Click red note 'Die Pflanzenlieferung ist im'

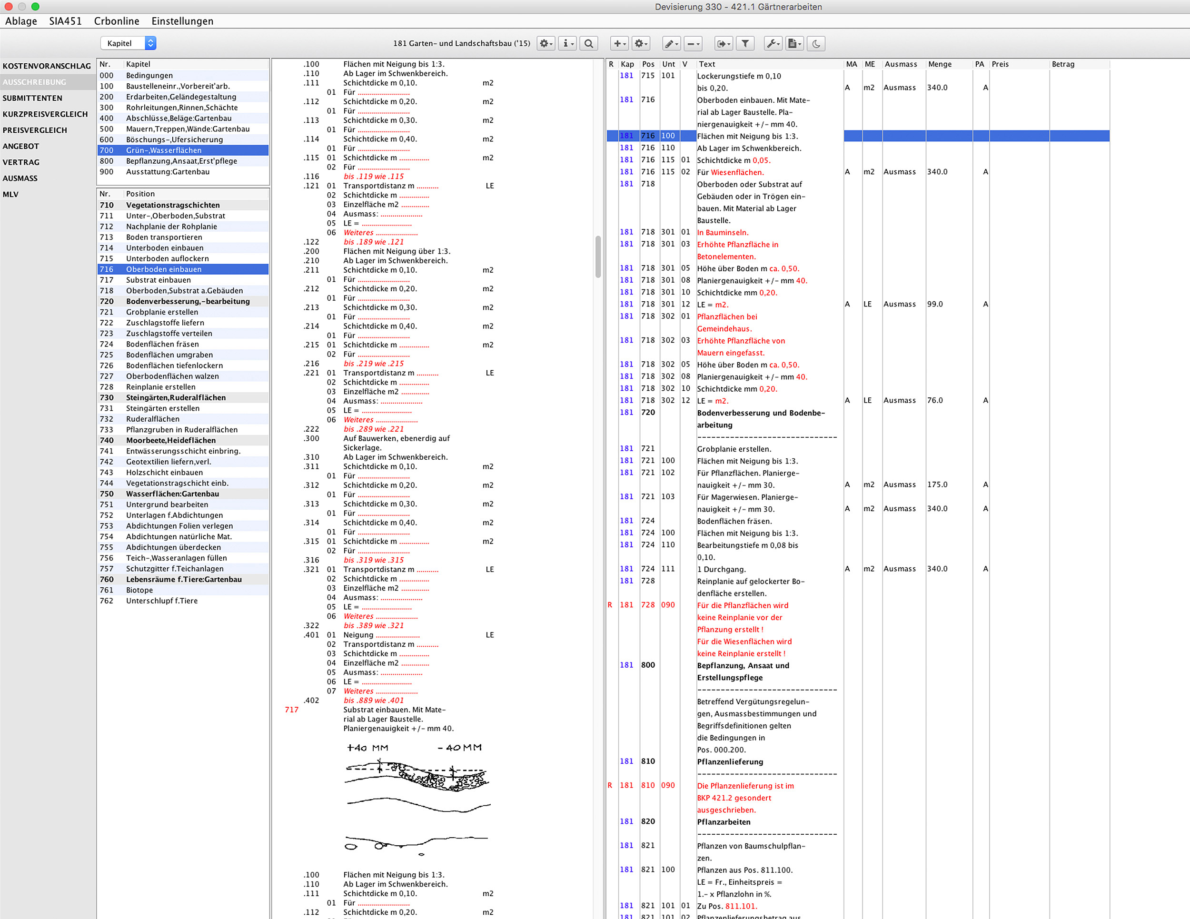[x=745, y=786]
